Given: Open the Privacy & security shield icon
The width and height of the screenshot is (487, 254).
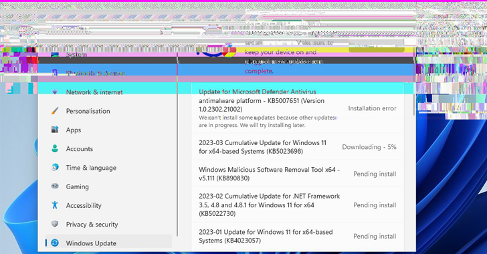Looking at the screenshot, I should point(55,224).
